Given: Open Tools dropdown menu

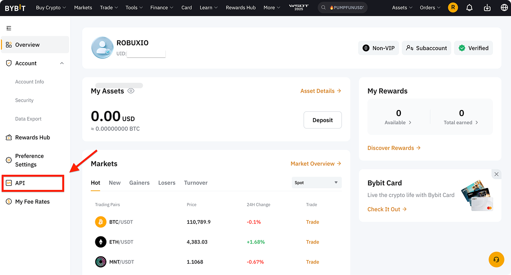Looking at the screenshot, I should coord(134,8).
